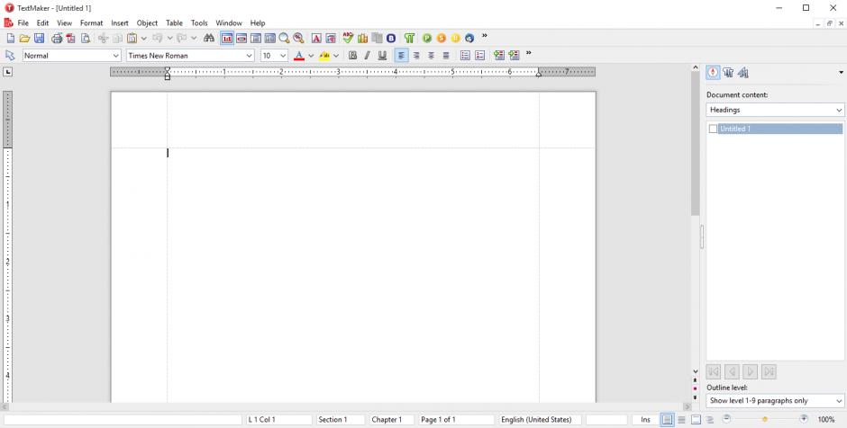Select the Untitled 1 navigator entry

tap(780, 129)
